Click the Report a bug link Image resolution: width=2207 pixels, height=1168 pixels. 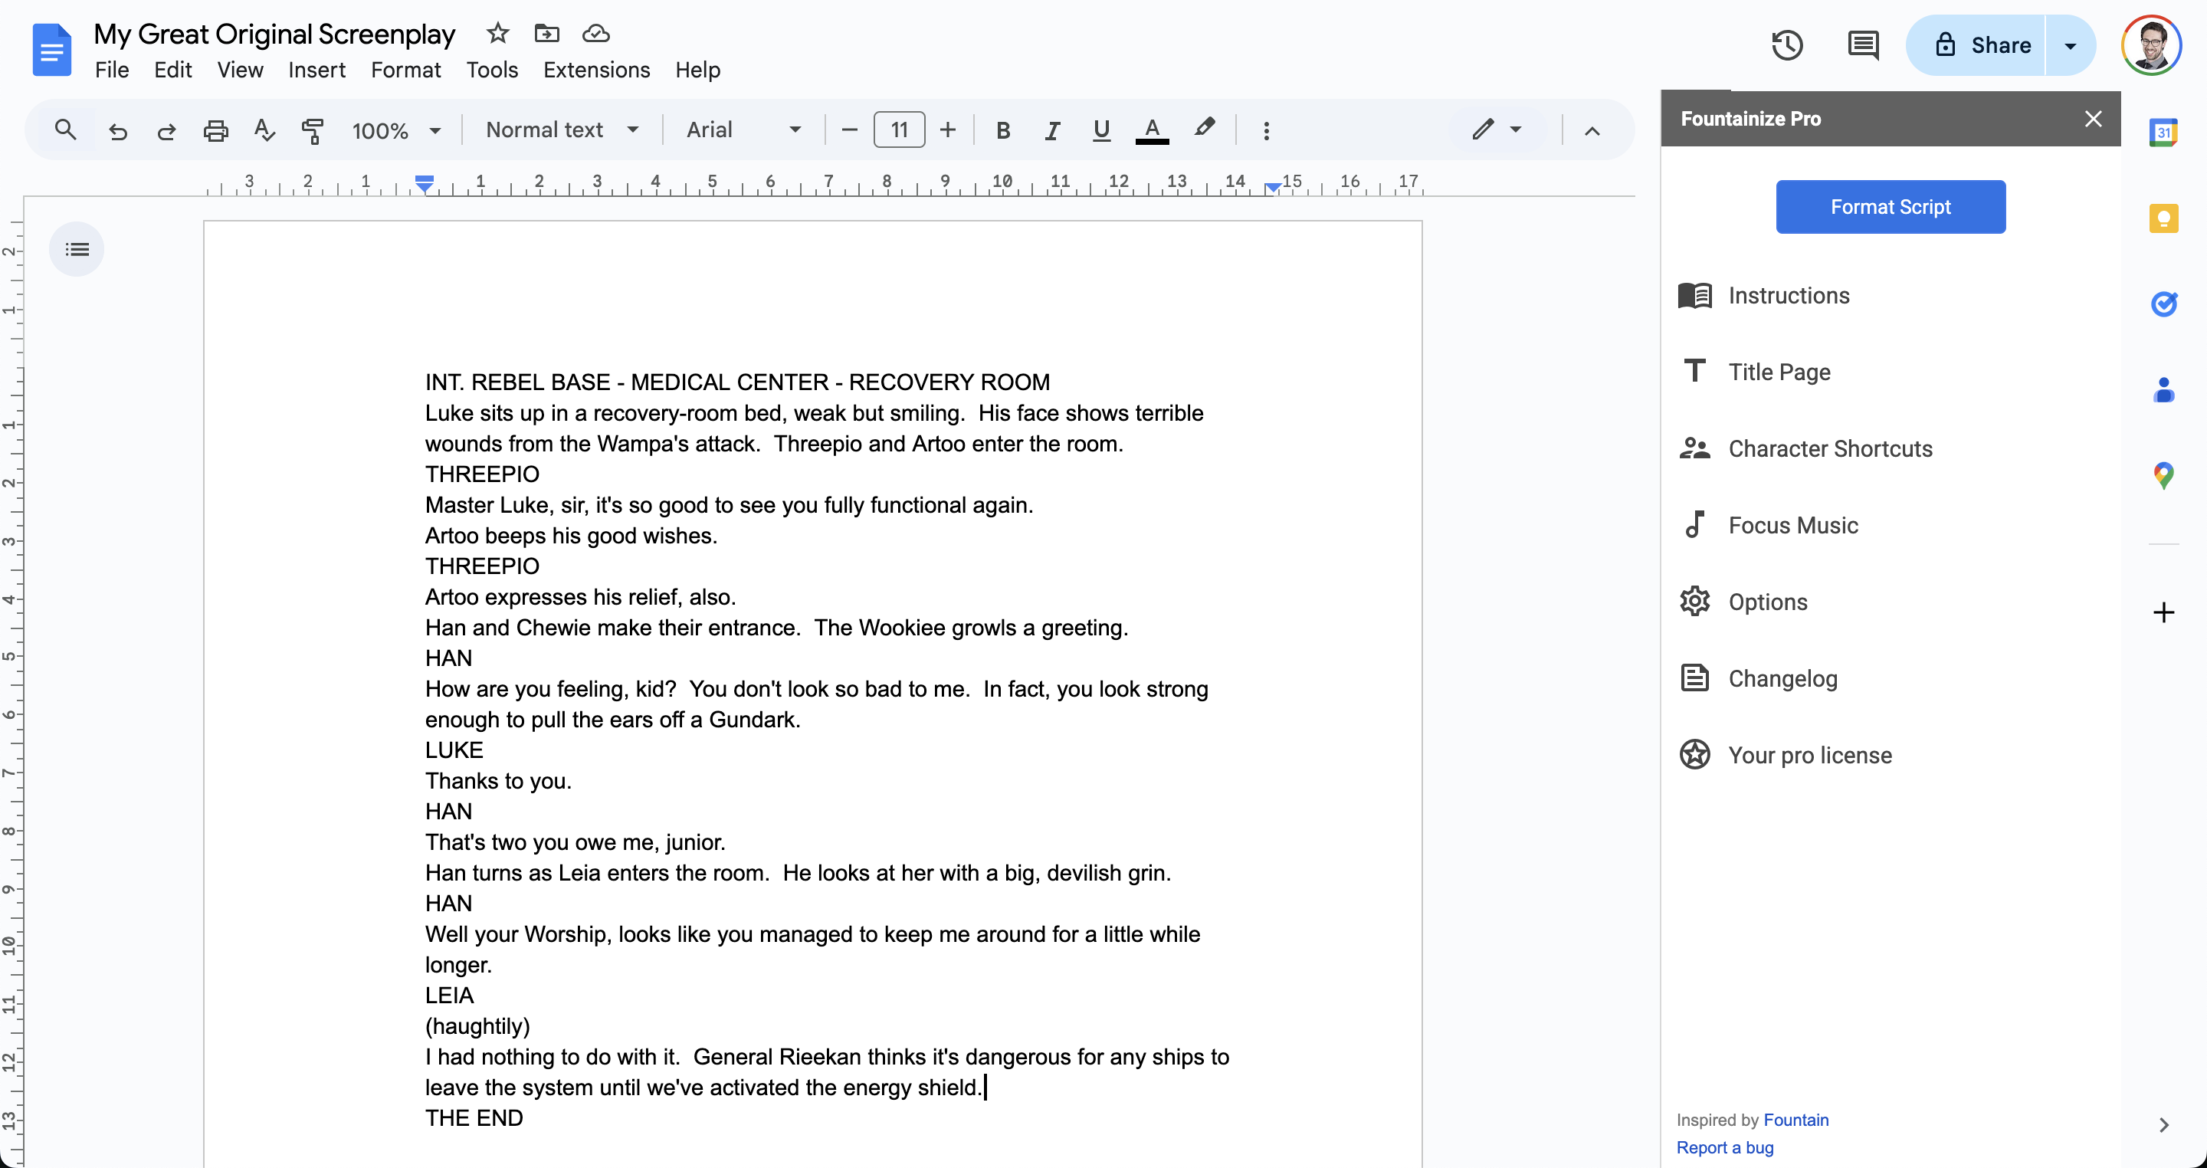click(1725, 1147)
